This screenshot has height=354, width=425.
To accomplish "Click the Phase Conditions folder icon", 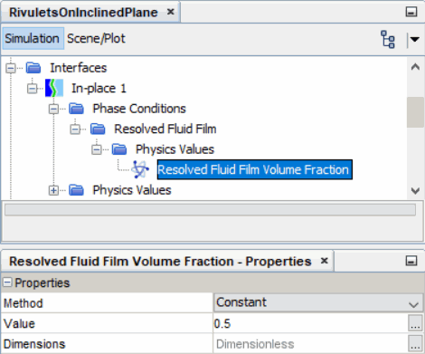I will click(76, 109).
